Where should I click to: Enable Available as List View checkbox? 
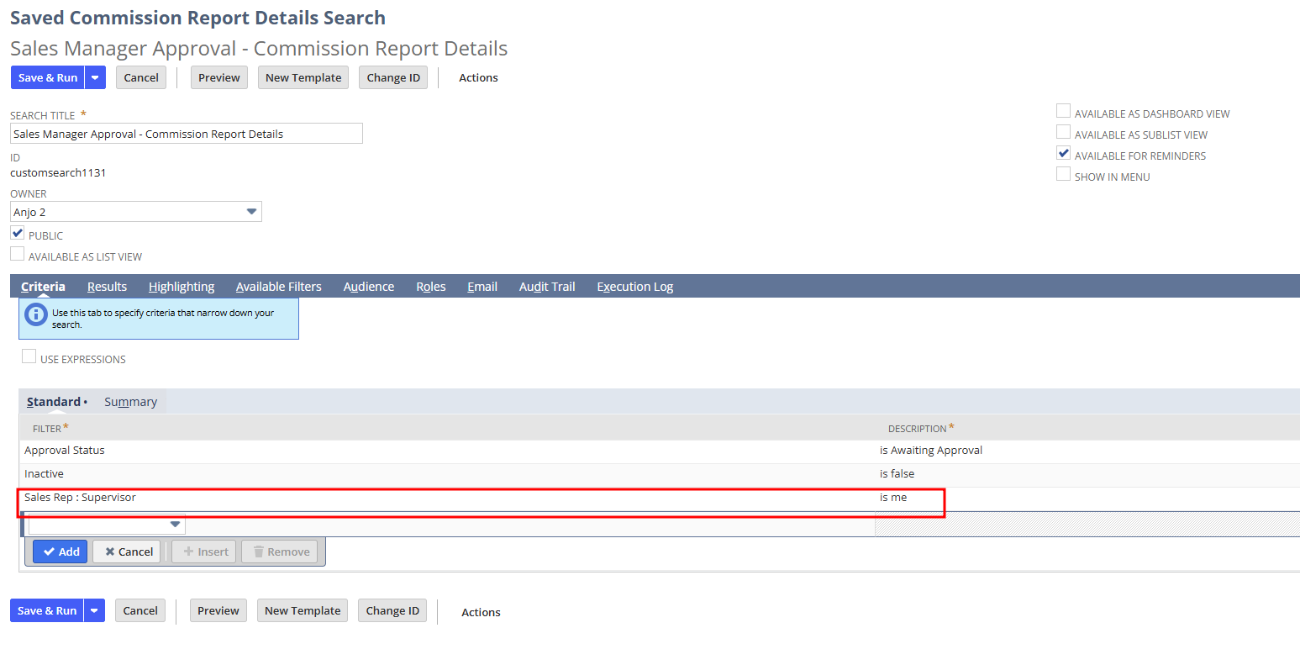[18, 255]
